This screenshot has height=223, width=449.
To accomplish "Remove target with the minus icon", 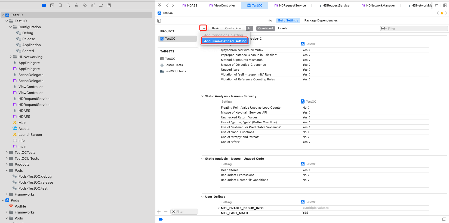I will pos(165,212).
